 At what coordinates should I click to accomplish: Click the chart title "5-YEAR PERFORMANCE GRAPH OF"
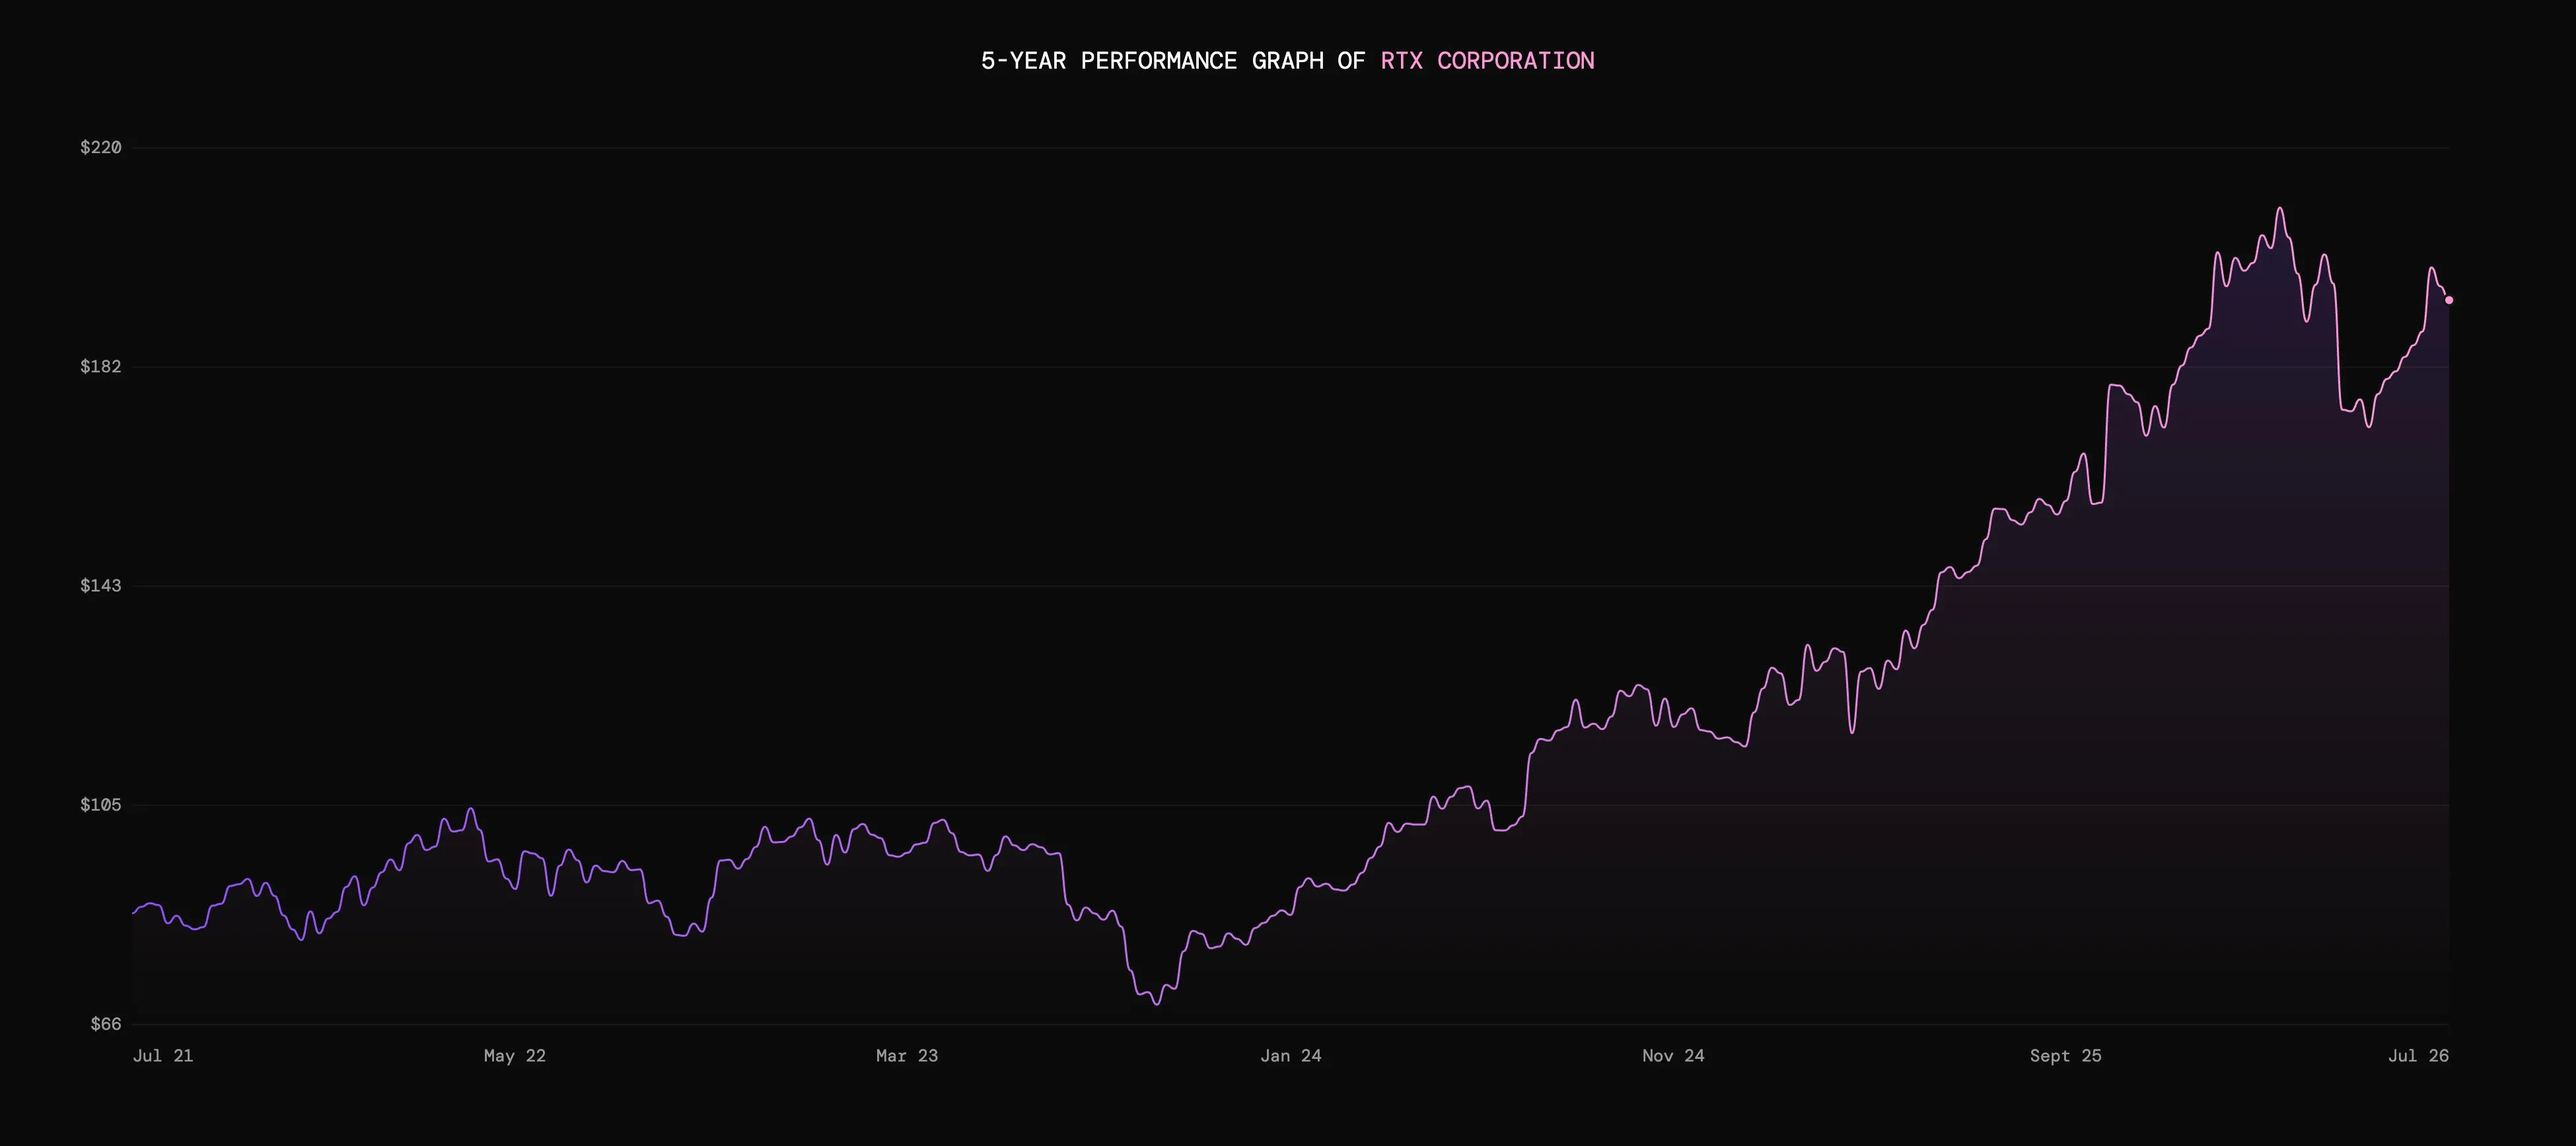(1173, 61)
